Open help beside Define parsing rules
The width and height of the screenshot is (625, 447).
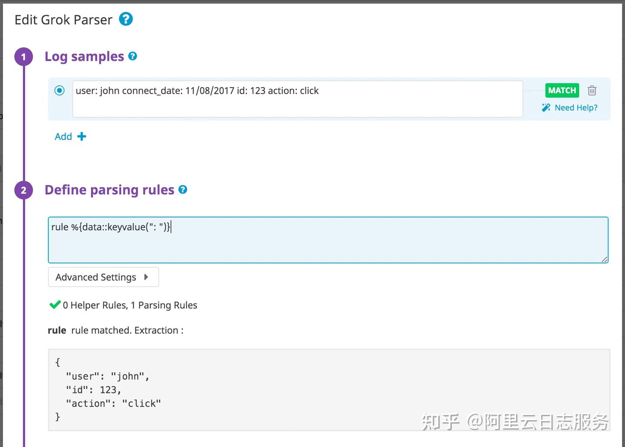coord(183,189)
